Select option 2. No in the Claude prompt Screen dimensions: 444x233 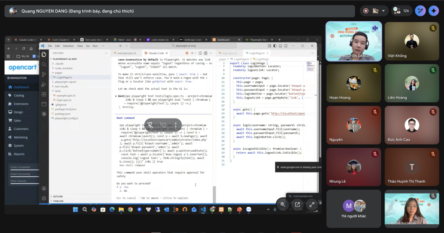point(123,191)
